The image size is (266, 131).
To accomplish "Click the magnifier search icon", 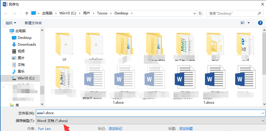I will pyautogui.click(x=259, y=13).
